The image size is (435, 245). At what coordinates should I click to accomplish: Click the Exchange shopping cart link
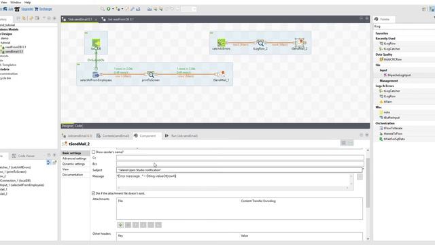pos(43,9)
